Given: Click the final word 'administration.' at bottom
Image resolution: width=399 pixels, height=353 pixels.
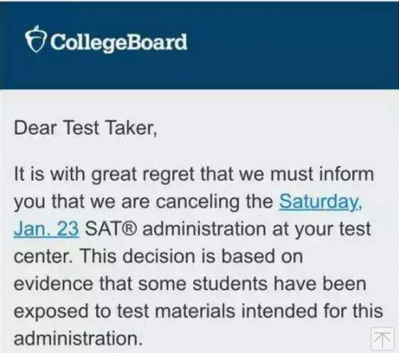Looking at the screenshot, I should point(78,338).
